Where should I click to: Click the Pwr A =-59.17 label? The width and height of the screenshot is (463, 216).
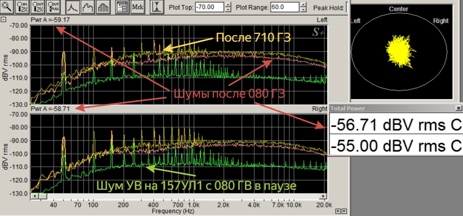tap(50, 20)
